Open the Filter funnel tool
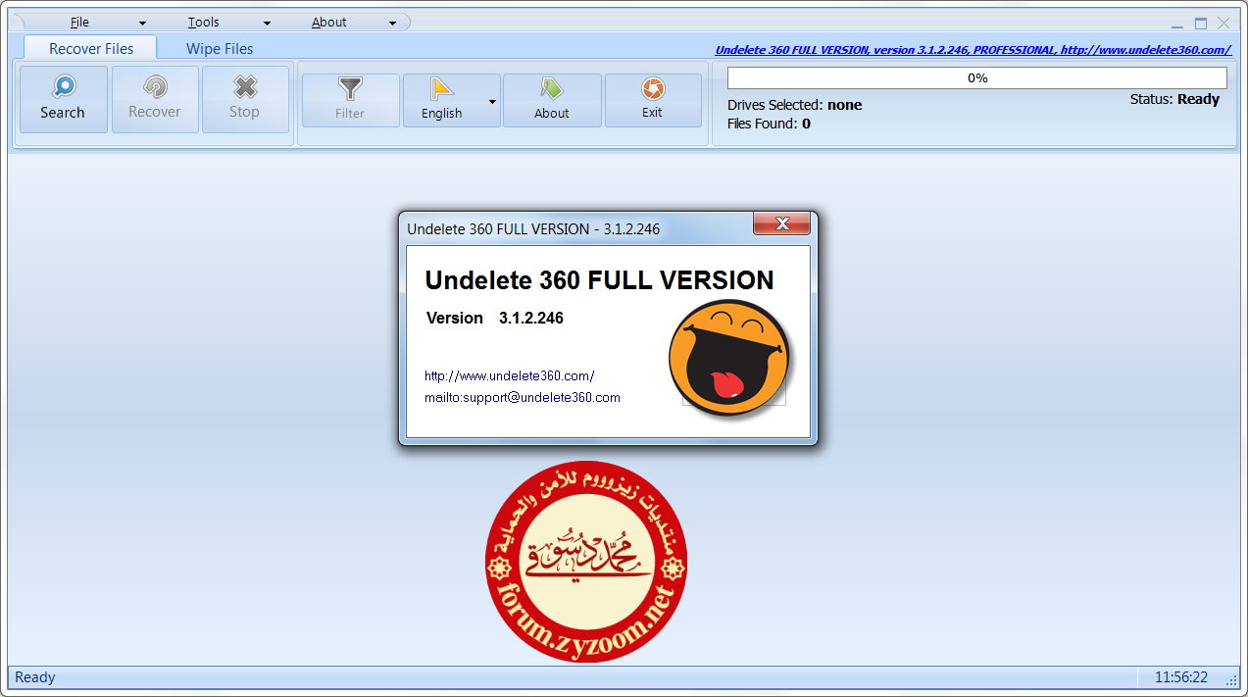Screen dimensions: 1248x697 [350, 100]
